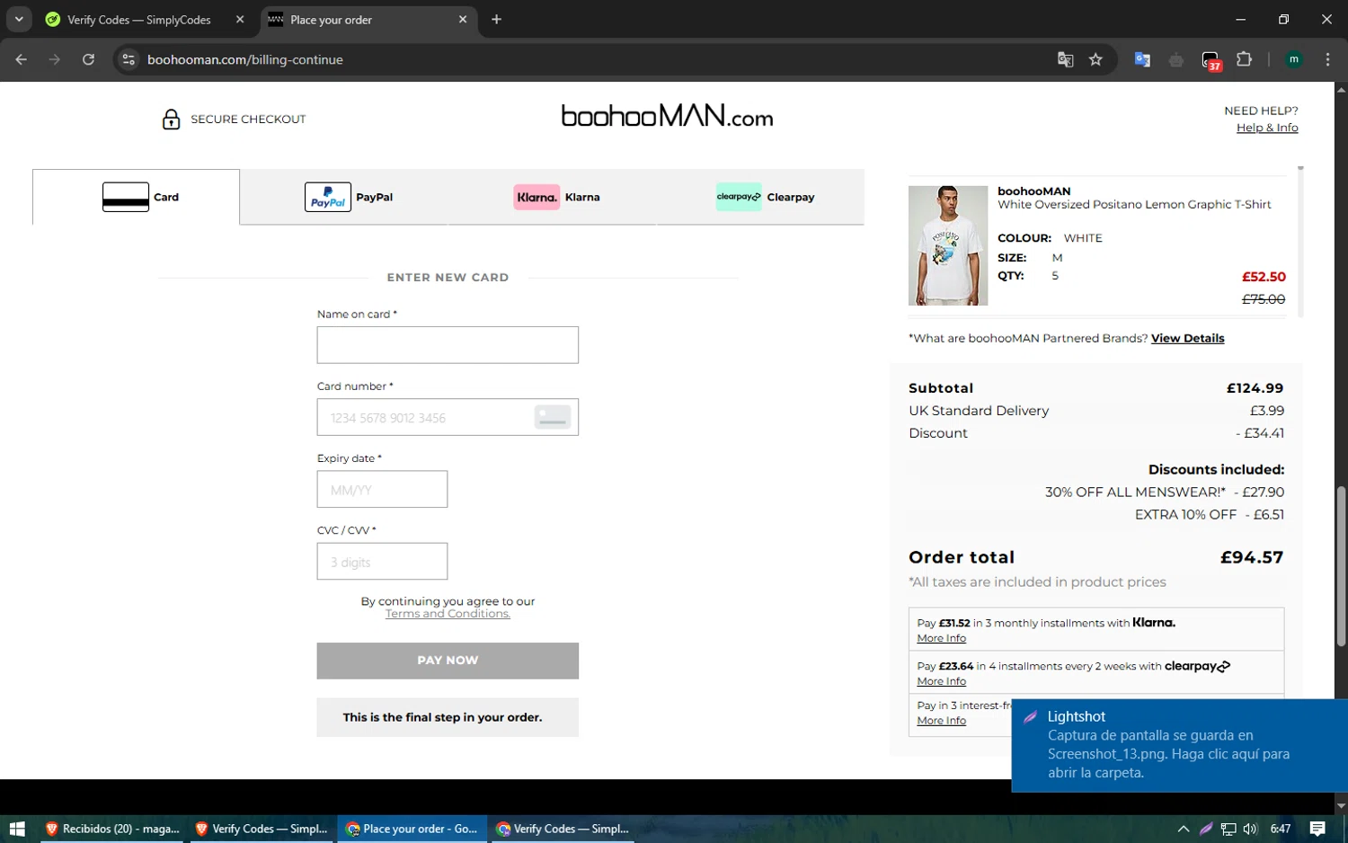The height and width of the screenshot is (843, 1348).
Task: Click the translate page icon
Action: coord(1065,59)
